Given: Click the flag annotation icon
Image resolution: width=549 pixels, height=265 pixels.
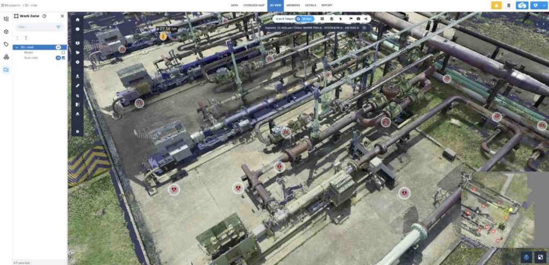Looking at the screenshot, I should (x=350, y=19).
